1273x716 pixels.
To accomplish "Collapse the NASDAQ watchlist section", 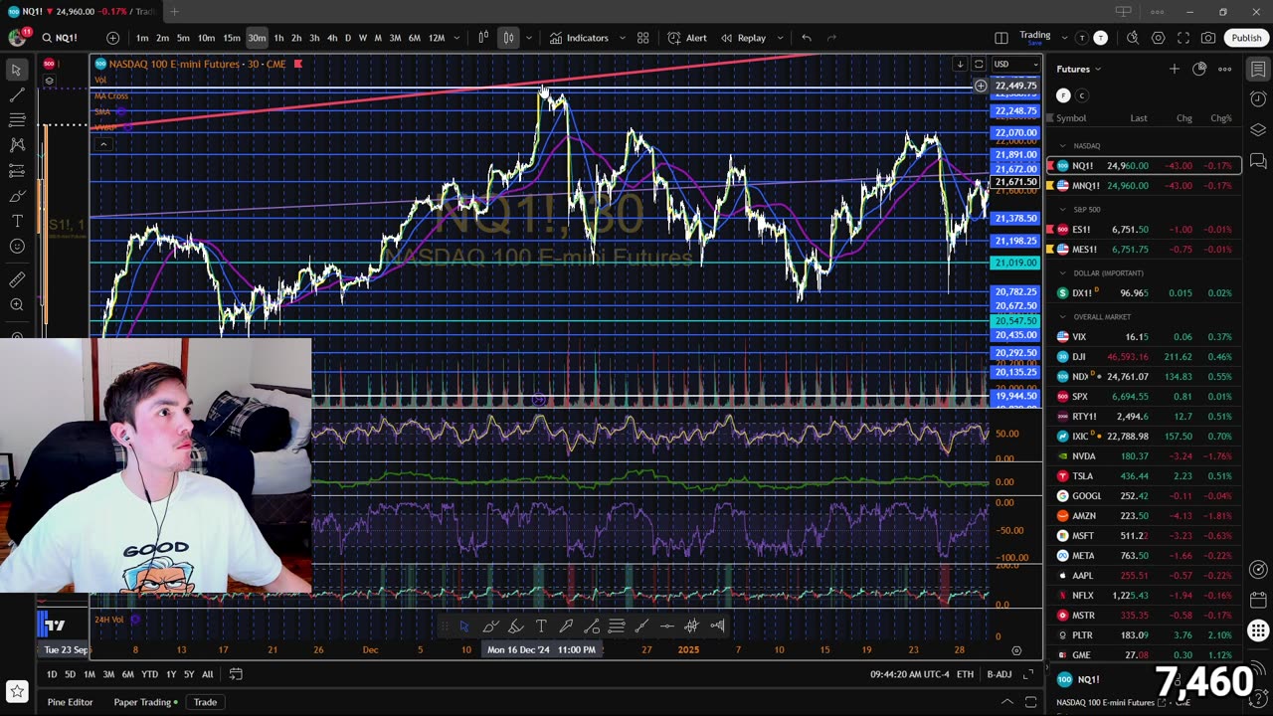I will [x=1062, y=146].
